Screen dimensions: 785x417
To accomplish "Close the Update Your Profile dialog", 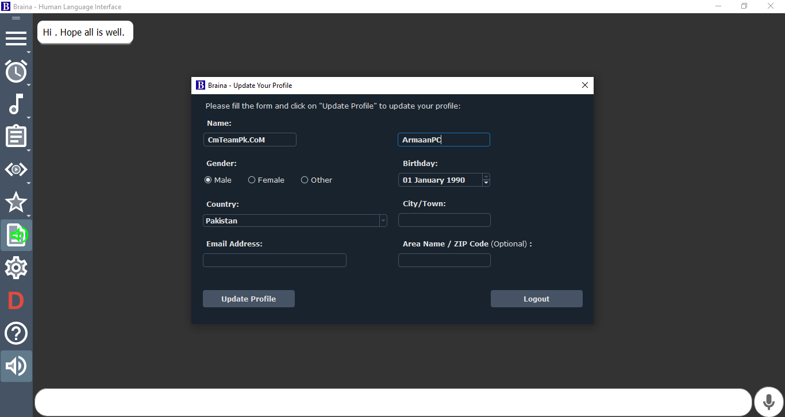I will coord(585,85).
